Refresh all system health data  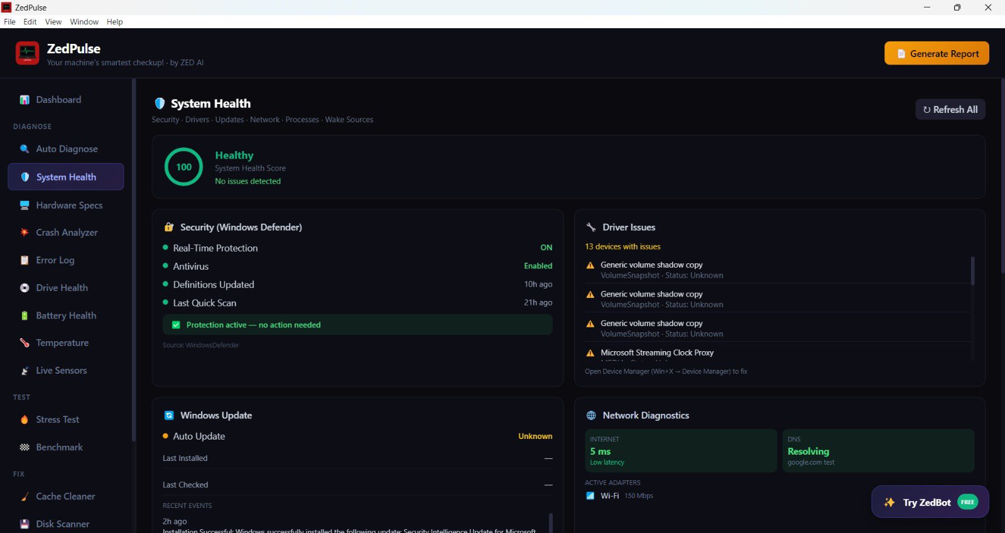[x=950, y=109]
